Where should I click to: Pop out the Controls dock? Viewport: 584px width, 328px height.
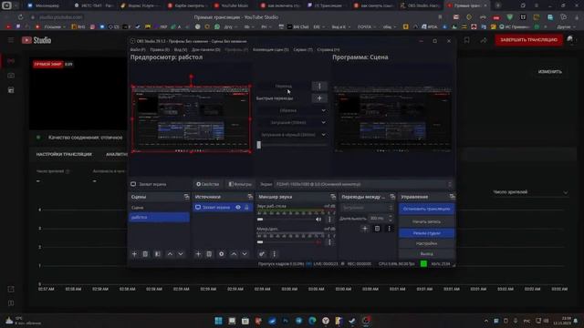coord(452,197)
